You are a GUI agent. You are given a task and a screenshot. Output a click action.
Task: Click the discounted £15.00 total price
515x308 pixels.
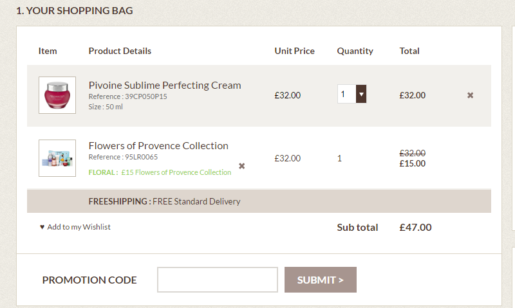(412, 163)
